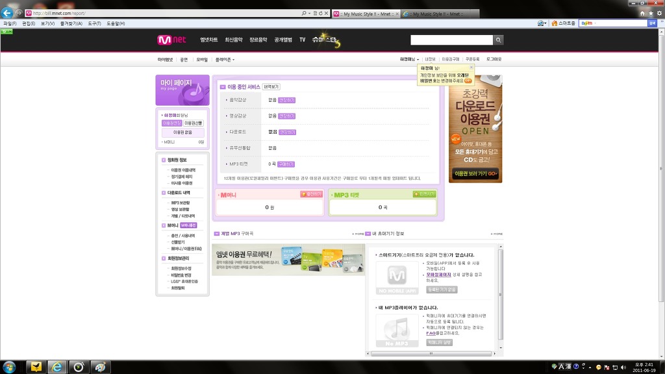The width and height of the screenshot is (665, 374).
Task: Click the purple button in the 다운로드 row
Action: tap(288, 132)
